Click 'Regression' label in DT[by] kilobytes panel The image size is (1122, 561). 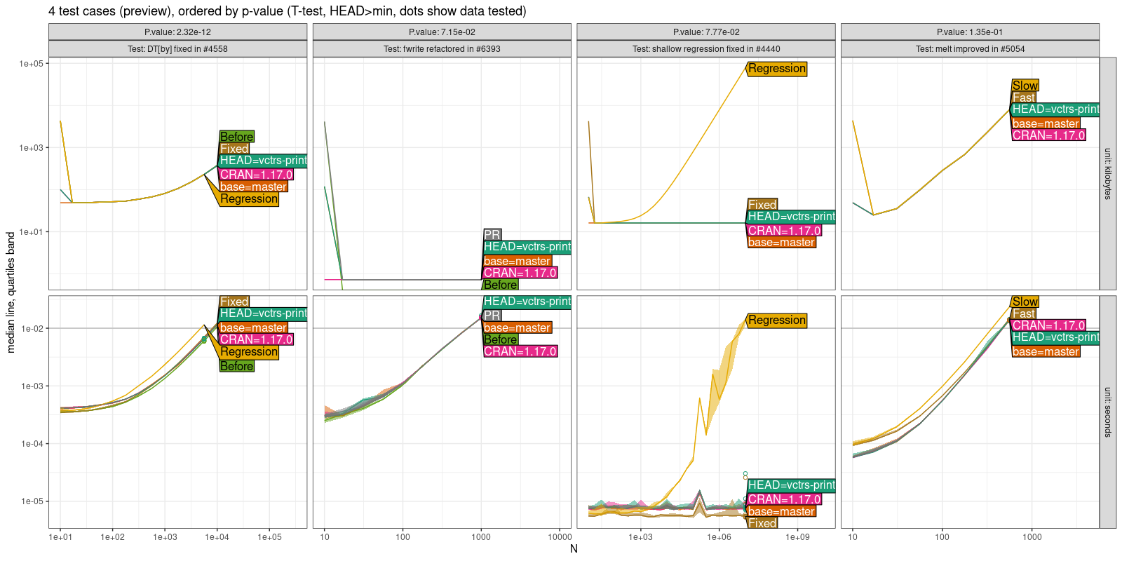click(x=249, y=199)
